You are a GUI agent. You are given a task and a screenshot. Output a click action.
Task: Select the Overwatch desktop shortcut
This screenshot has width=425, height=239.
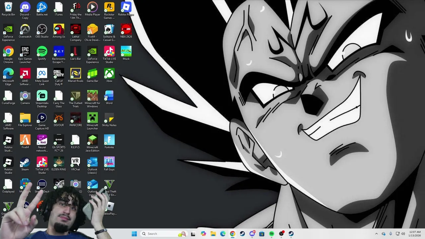coord(25,31)
